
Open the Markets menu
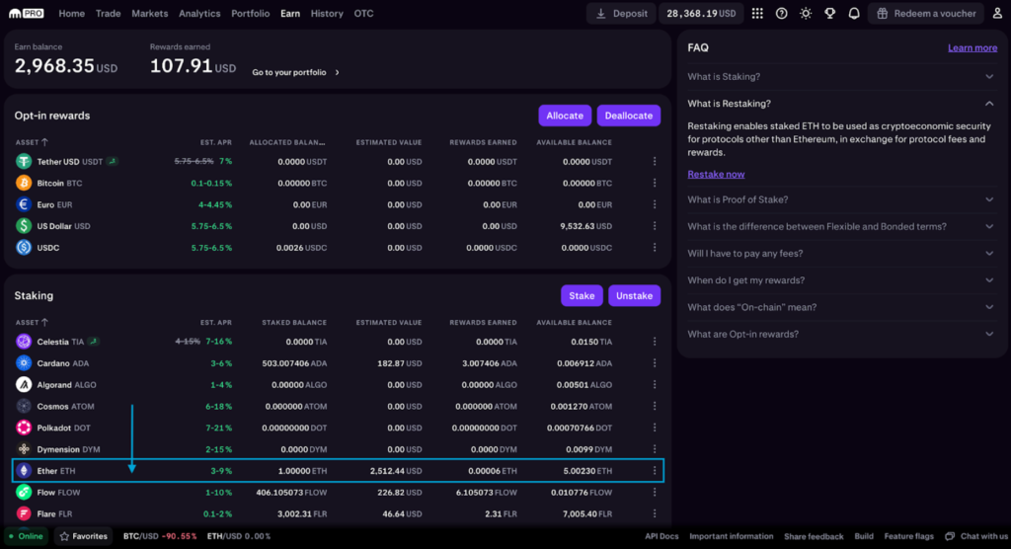150,14
